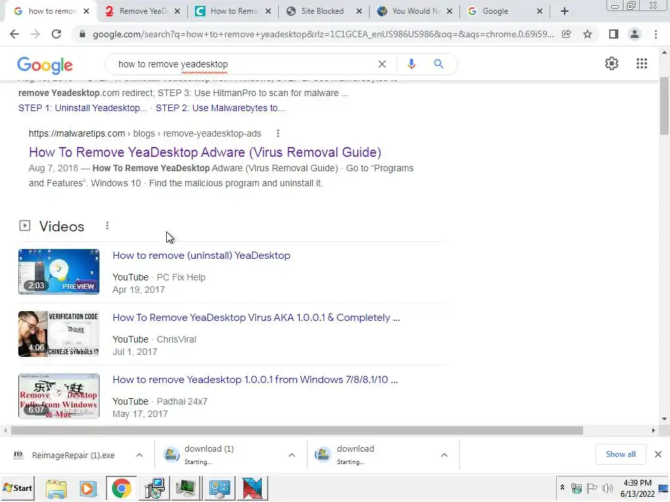Open How To Remove YeaDesktop Adware result
The width and height of the screenshot is (670, 502).
[205, 152]
